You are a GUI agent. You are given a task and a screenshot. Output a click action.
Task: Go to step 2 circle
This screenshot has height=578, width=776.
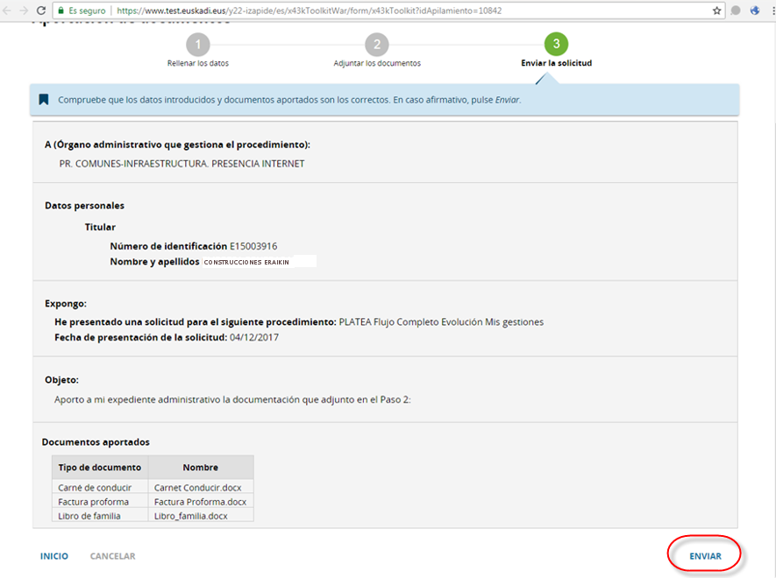(x=377, y=45)
